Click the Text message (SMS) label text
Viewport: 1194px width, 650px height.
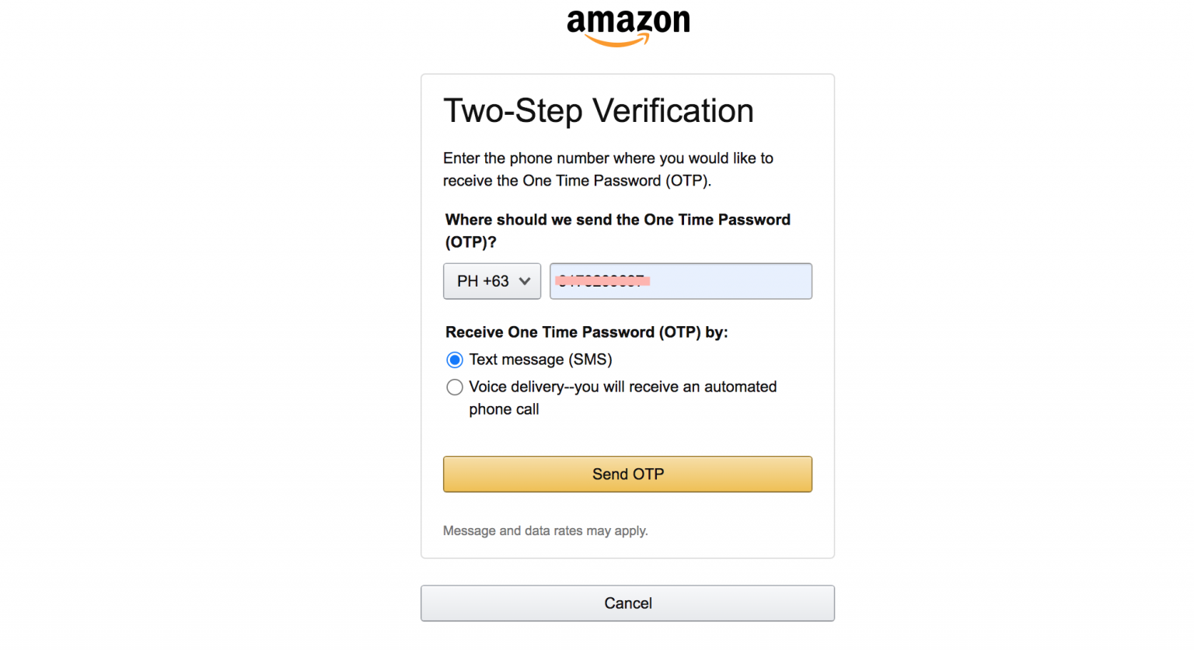pyautogui.click(x=539, y=360)
